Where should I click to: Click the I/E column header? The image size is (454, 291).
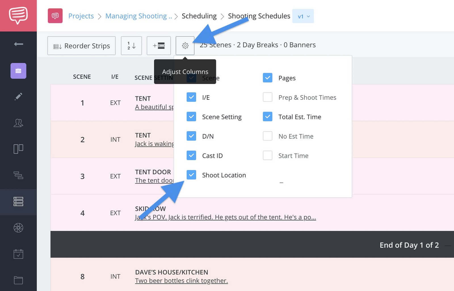115,77
